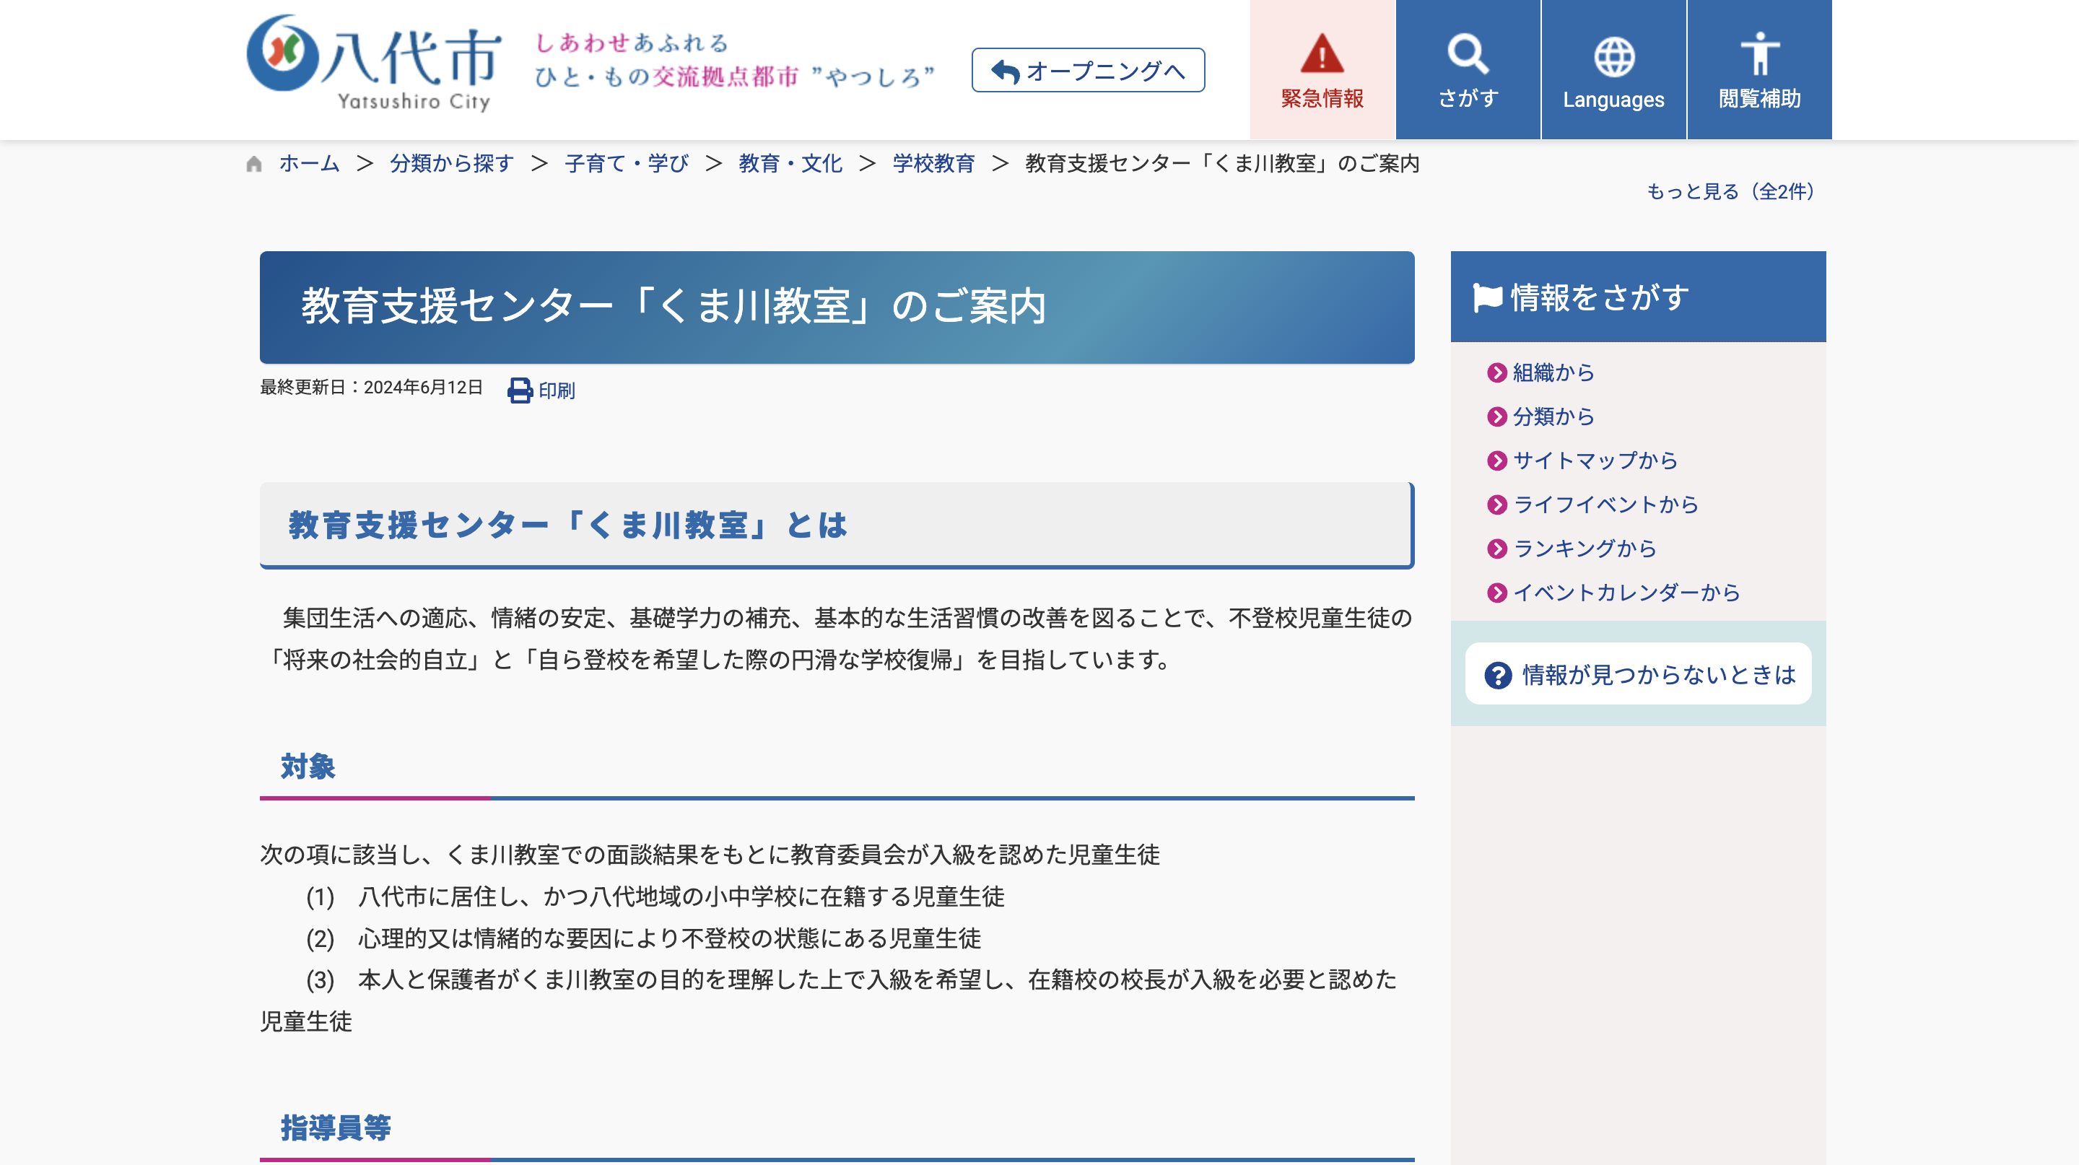Click the Yatsushiro City logo
Image resolution: width=2079 pixels, height=1165 pixels.
[x=370, y=58]
